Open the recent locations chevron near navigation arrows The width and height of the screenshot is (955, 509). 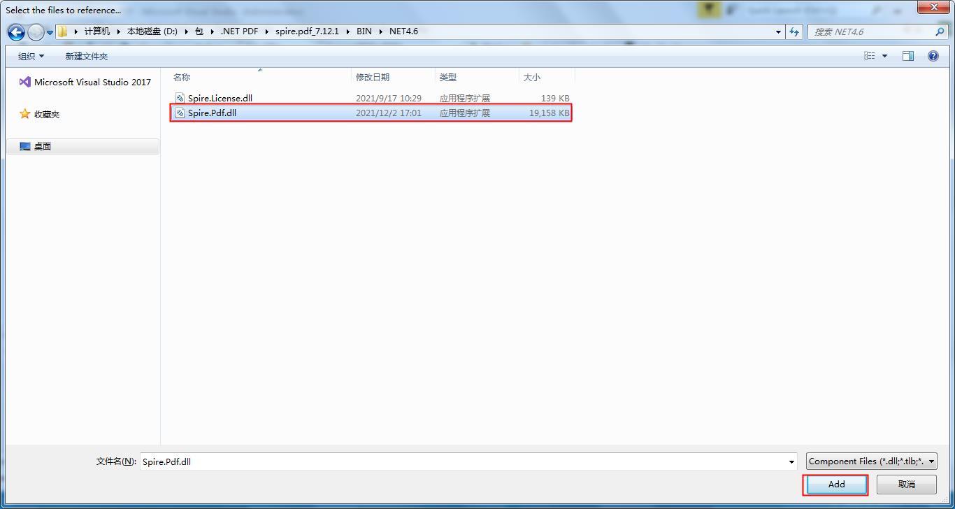tap(48, 31)
